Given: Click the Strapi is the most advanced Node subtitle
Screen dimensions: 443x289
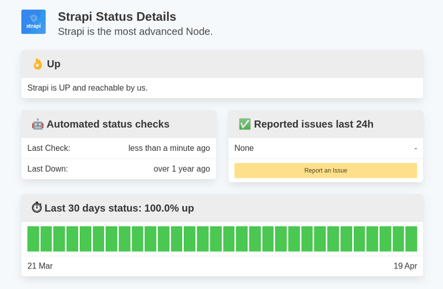Looking at the screenshot, I should click(135, 31).
